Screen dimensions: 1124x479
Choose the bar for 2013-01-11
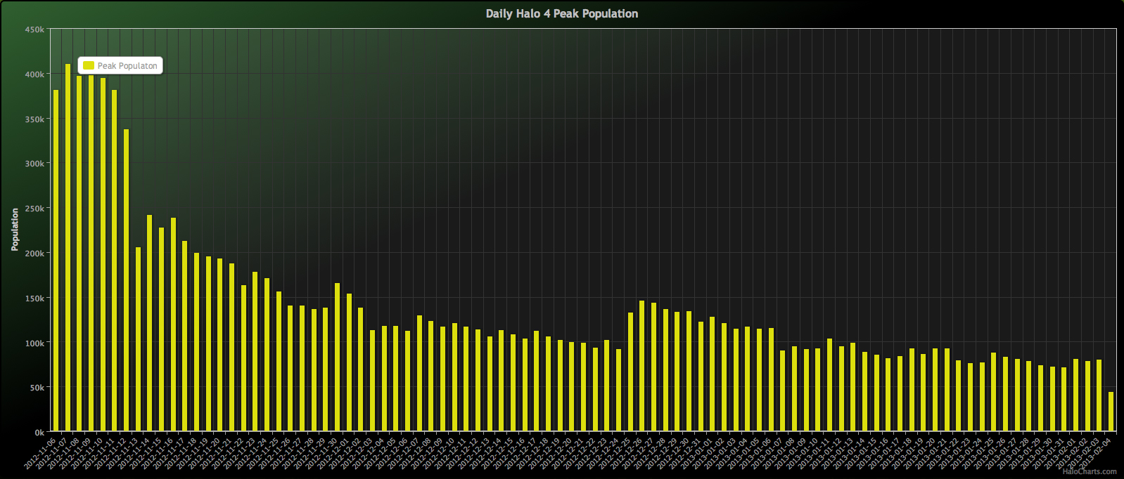pyautogui.click(x=830, y=385)
